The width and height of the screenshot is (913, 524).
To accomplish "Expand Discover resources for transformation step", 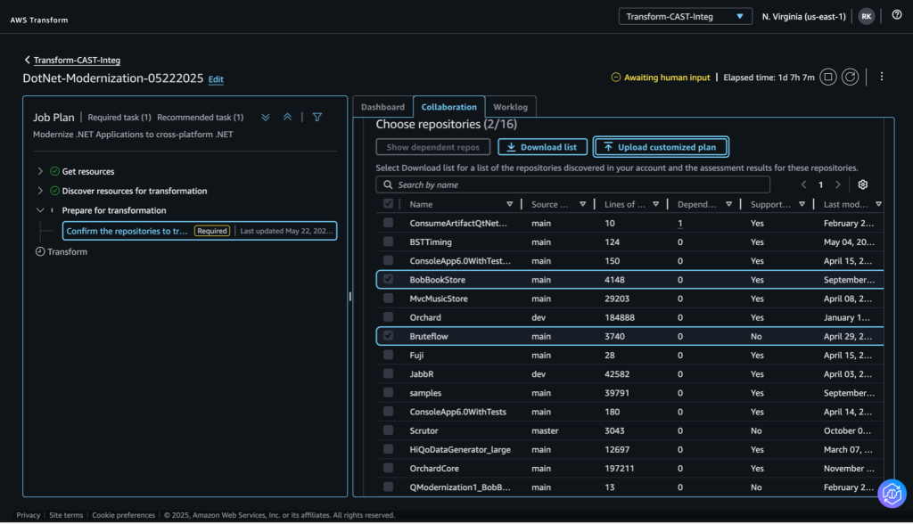I will click(x=40, y=191).
